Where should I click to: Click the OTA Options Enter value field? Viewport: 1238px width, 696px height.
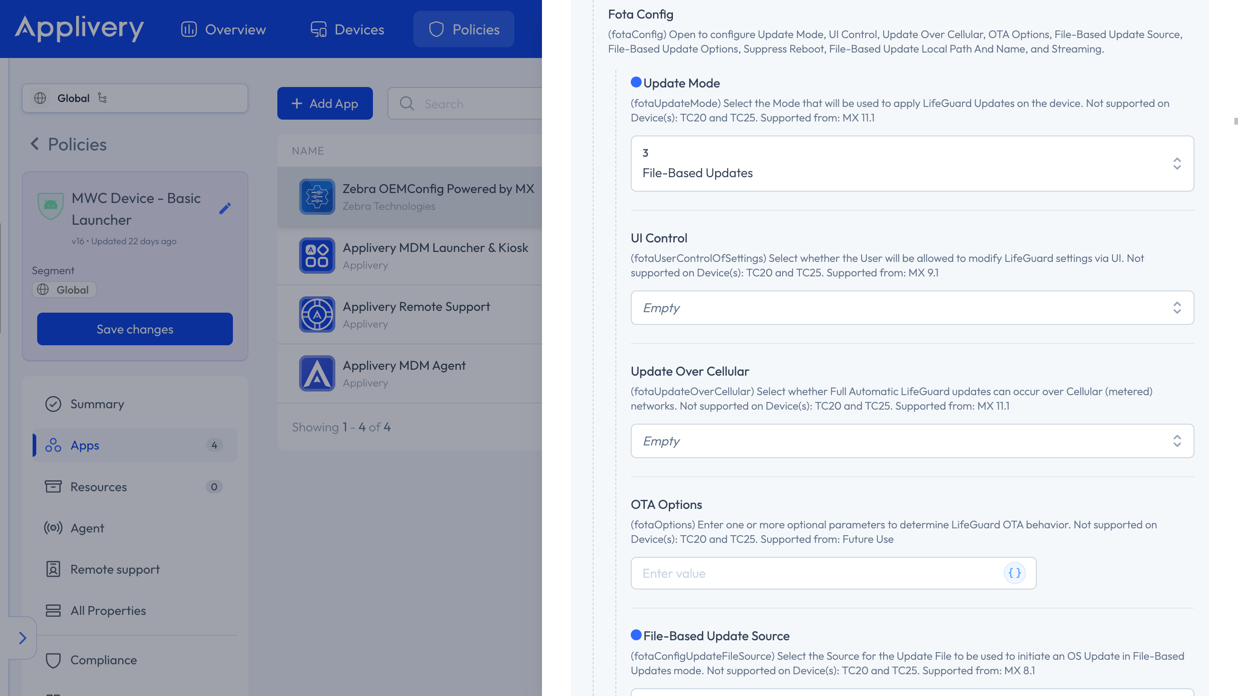tap(817, 573)
